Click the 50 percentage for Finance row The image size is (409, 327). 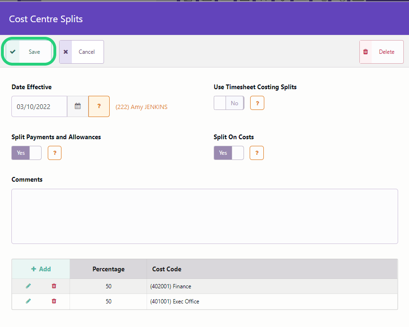tap(108, 286)
